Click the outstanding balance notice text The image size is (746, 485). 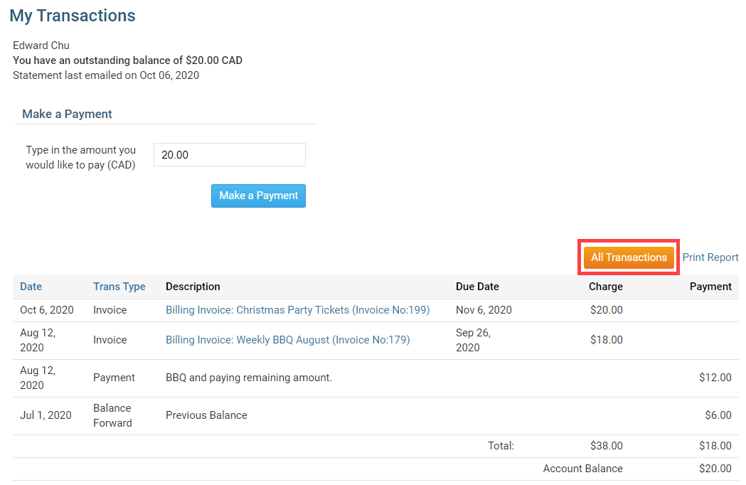click(x=127, y=60)
